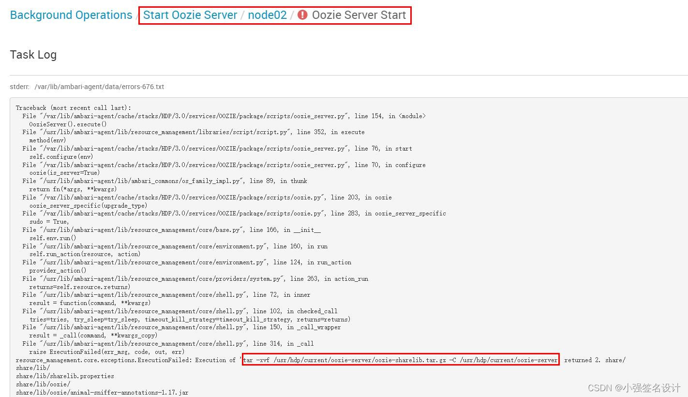
Task: Click the 'oozie_server_specific(upgrade_type)' line
Action: (88, 206)
